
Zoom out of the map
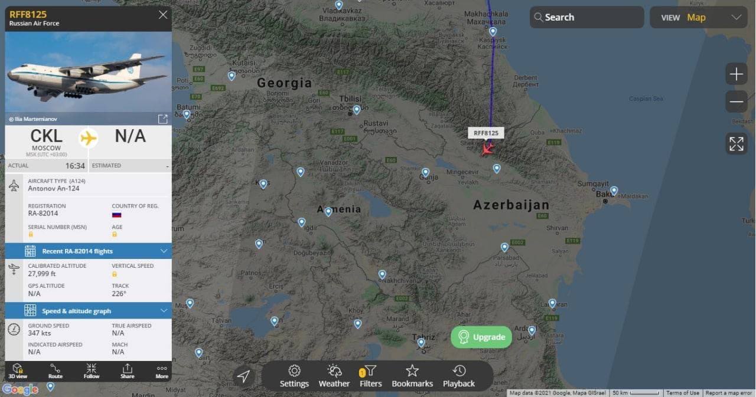(737, 101)
